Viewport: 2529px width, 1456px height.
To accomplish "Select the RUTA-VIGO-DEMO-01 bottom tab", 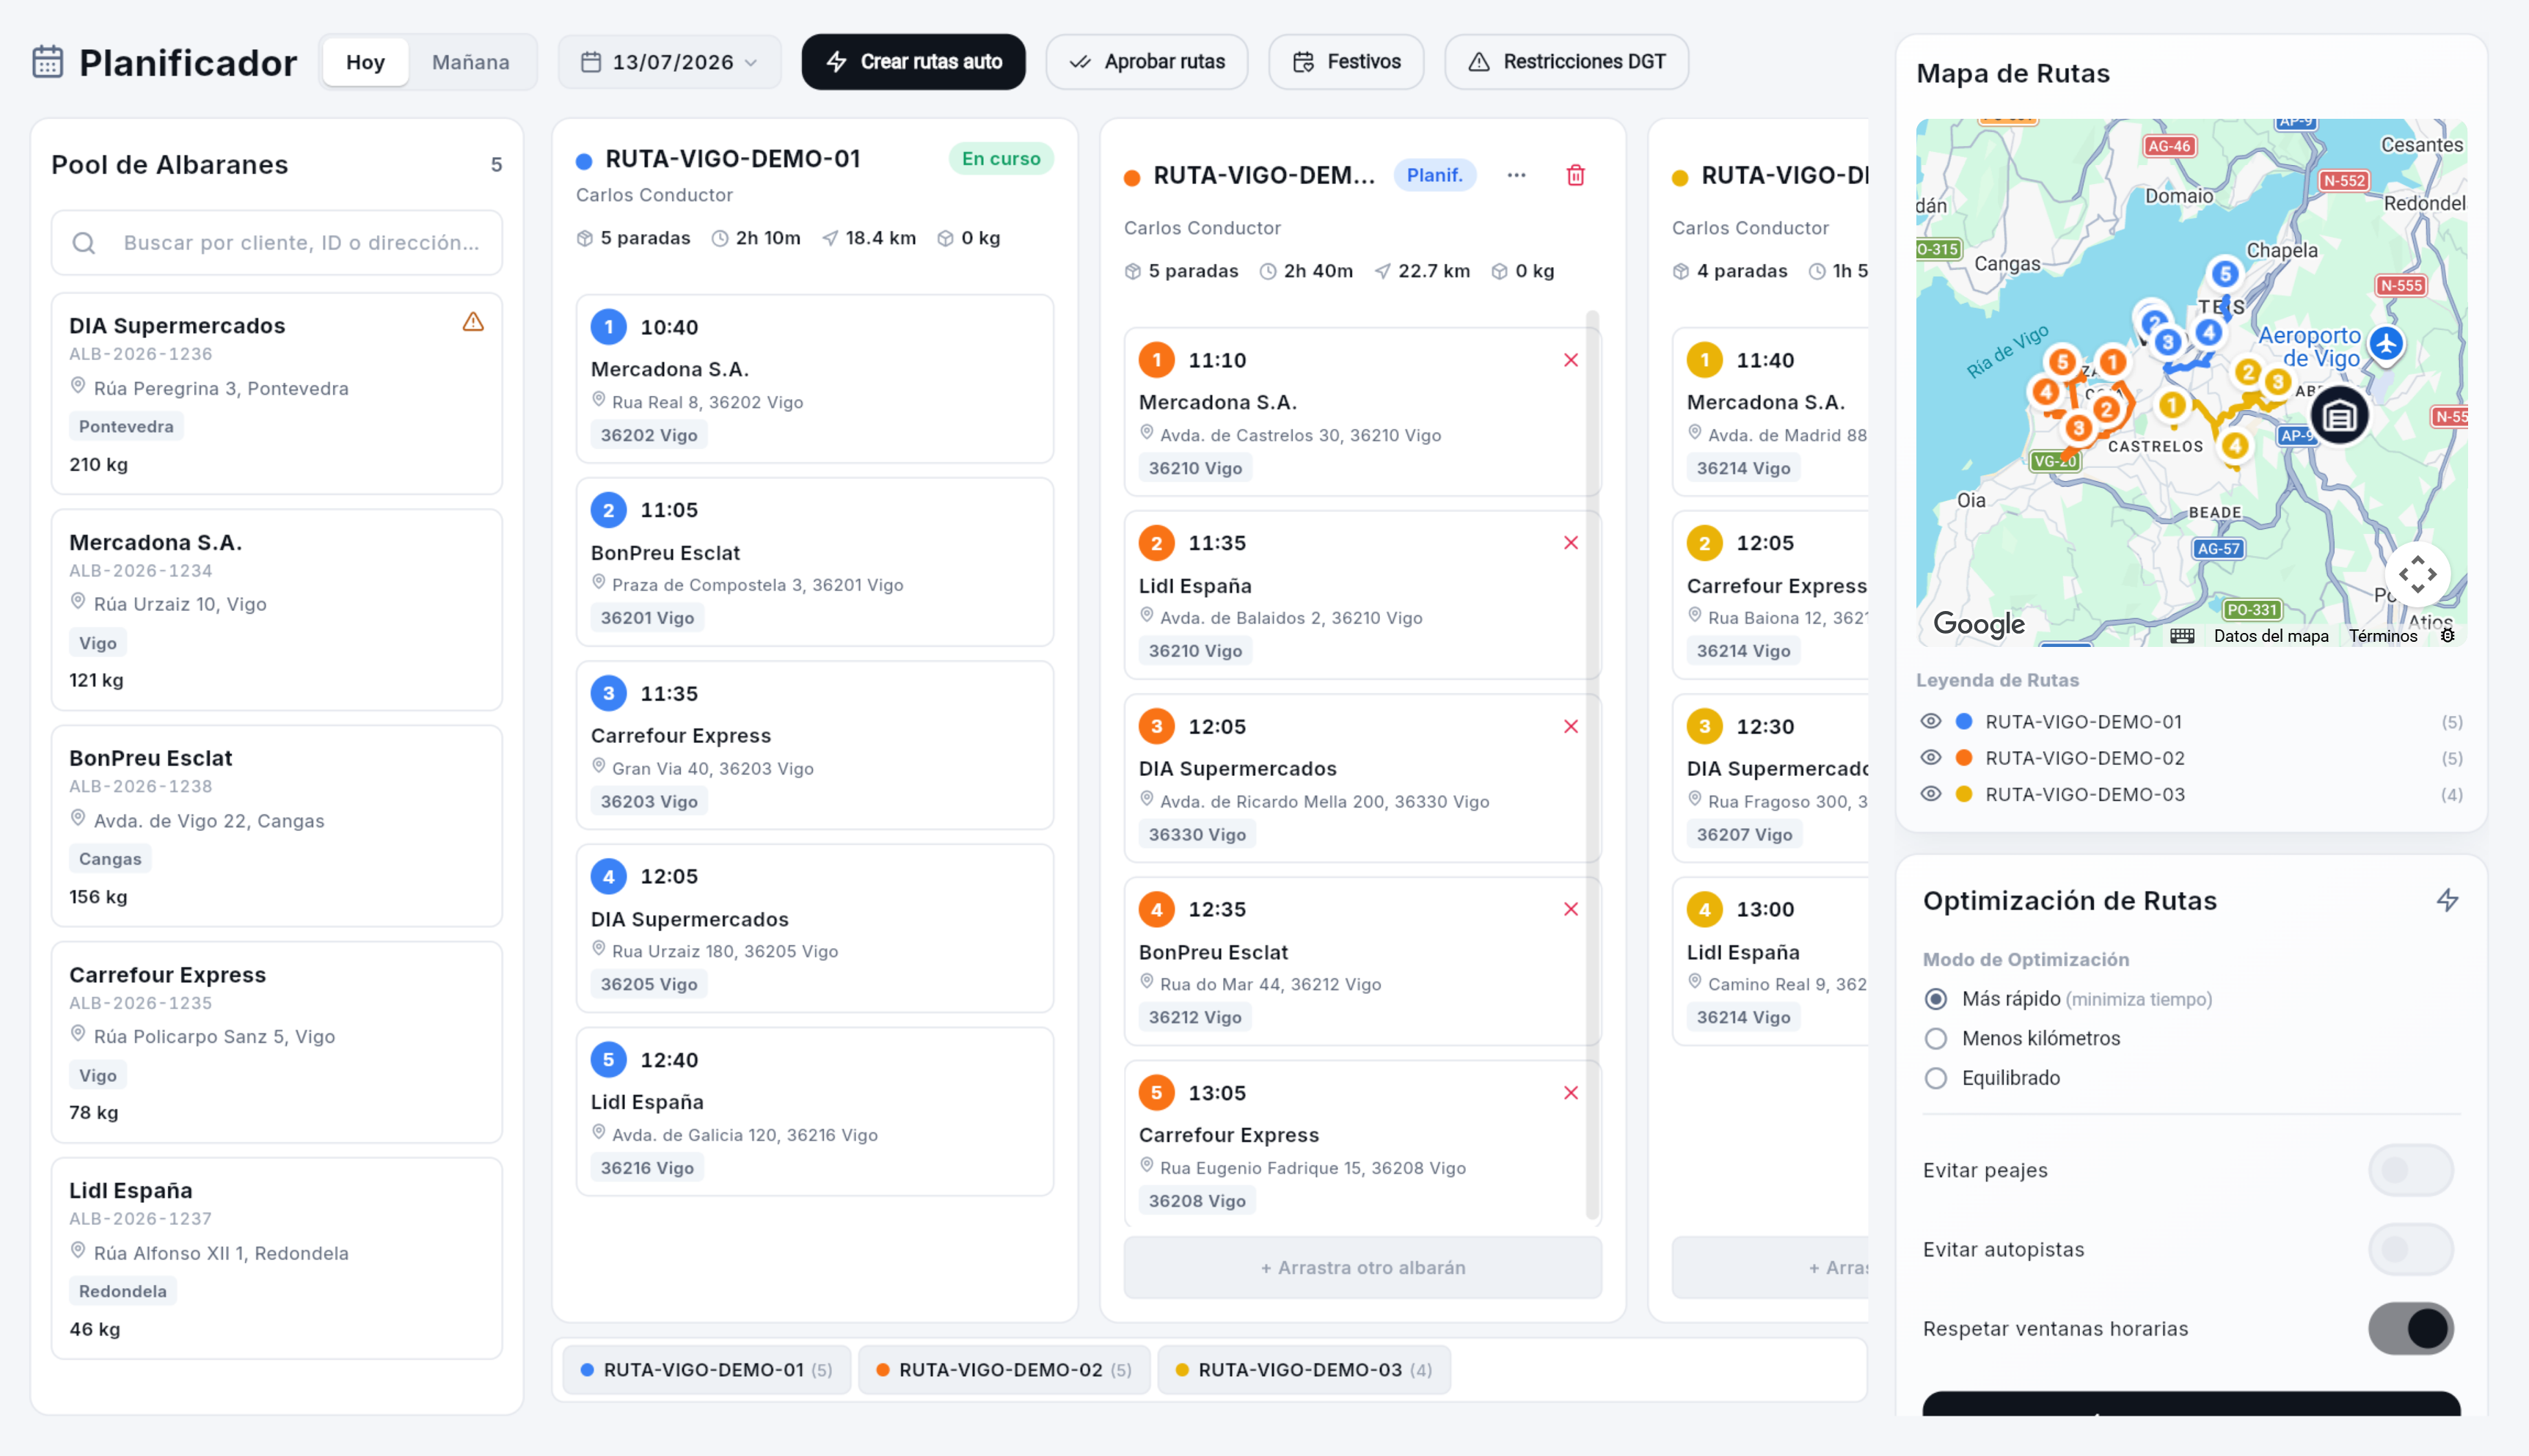I will (706, 1370).
